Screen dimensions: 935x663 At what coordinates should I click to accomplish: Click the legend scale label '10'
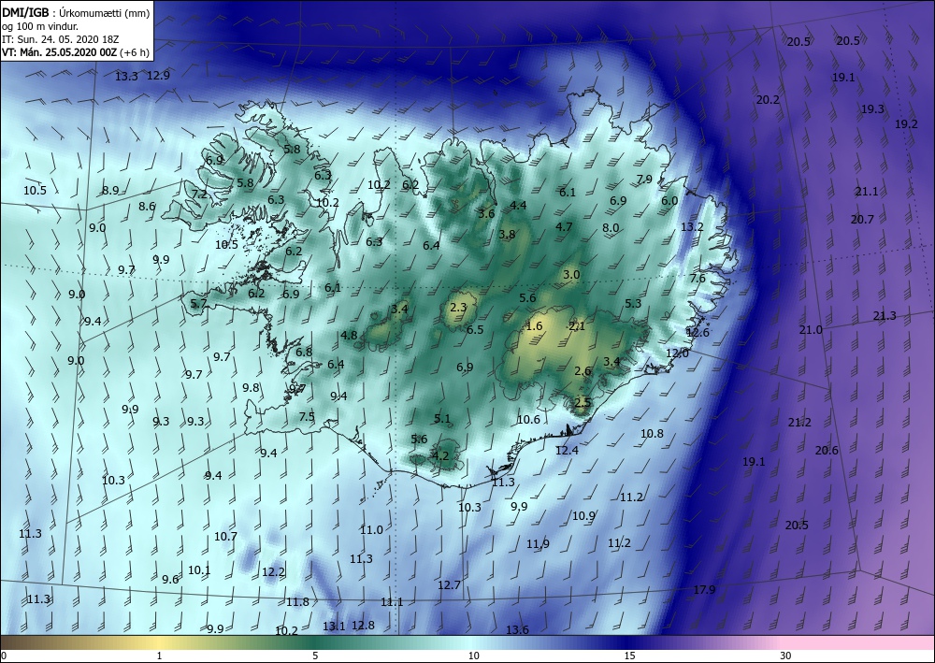point(473,656)
